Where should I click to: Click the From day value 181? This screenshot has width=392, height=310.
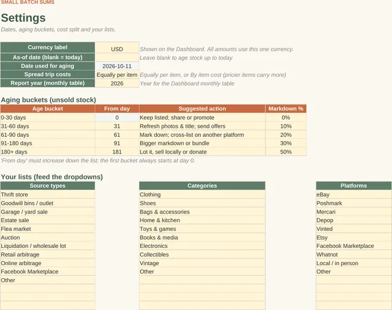click(x=117, y=152)
